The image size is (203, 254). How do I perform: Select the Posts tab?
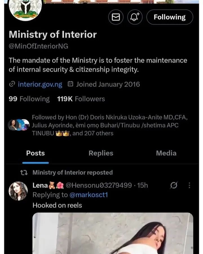(x=36, y=153)
